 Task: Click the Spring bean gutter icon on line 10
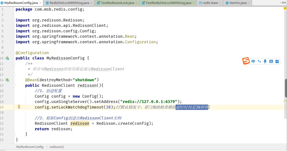[x=7, y=58]
